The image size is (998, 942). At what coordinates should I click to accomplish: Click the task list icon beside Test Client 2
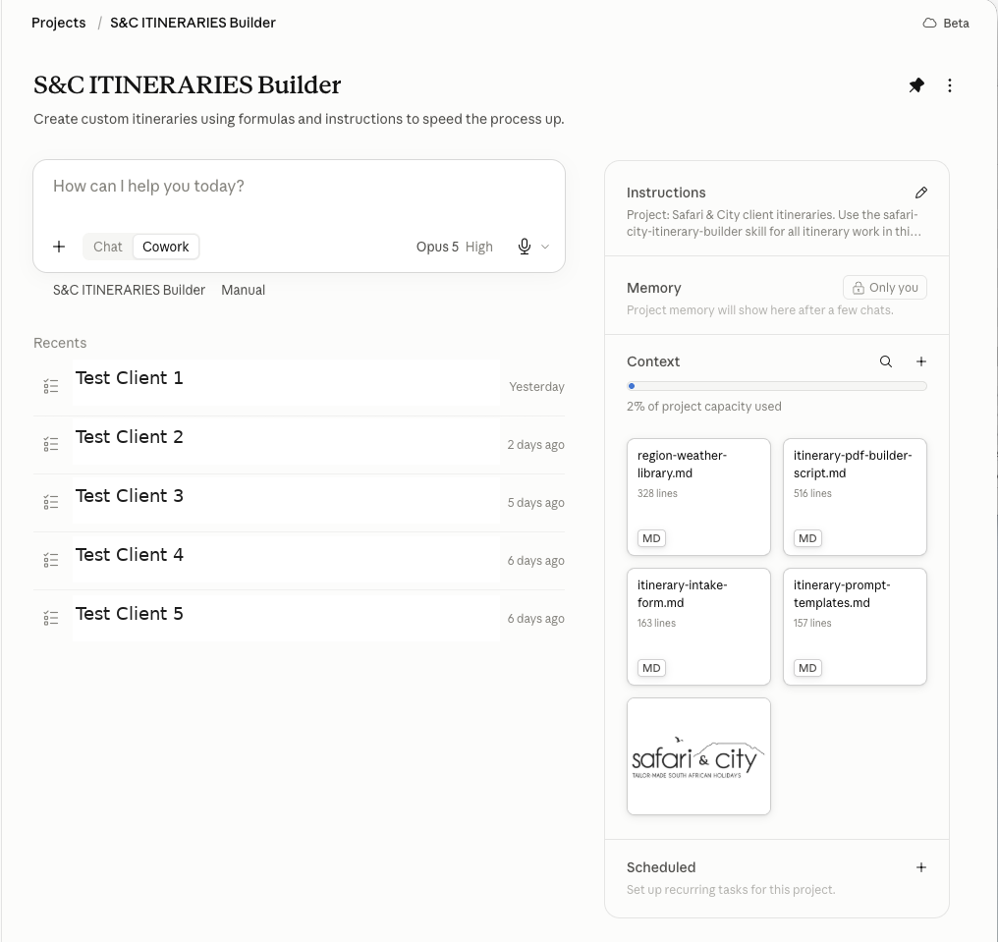[x=51, y=444]
